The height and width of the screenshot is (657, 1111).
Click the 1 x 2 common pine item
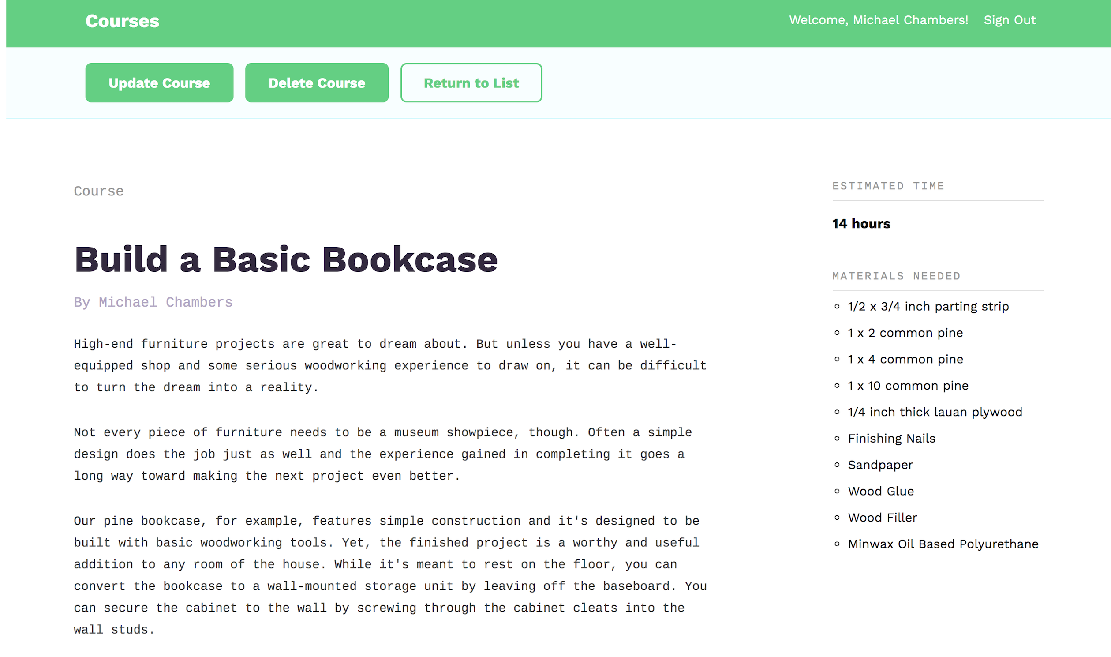(905, 333)
